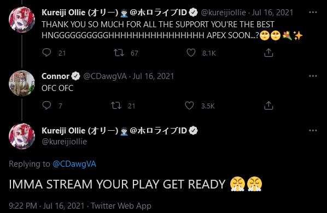View Connor's profile picture
The image size is (327, 213).
pos(22,83)
